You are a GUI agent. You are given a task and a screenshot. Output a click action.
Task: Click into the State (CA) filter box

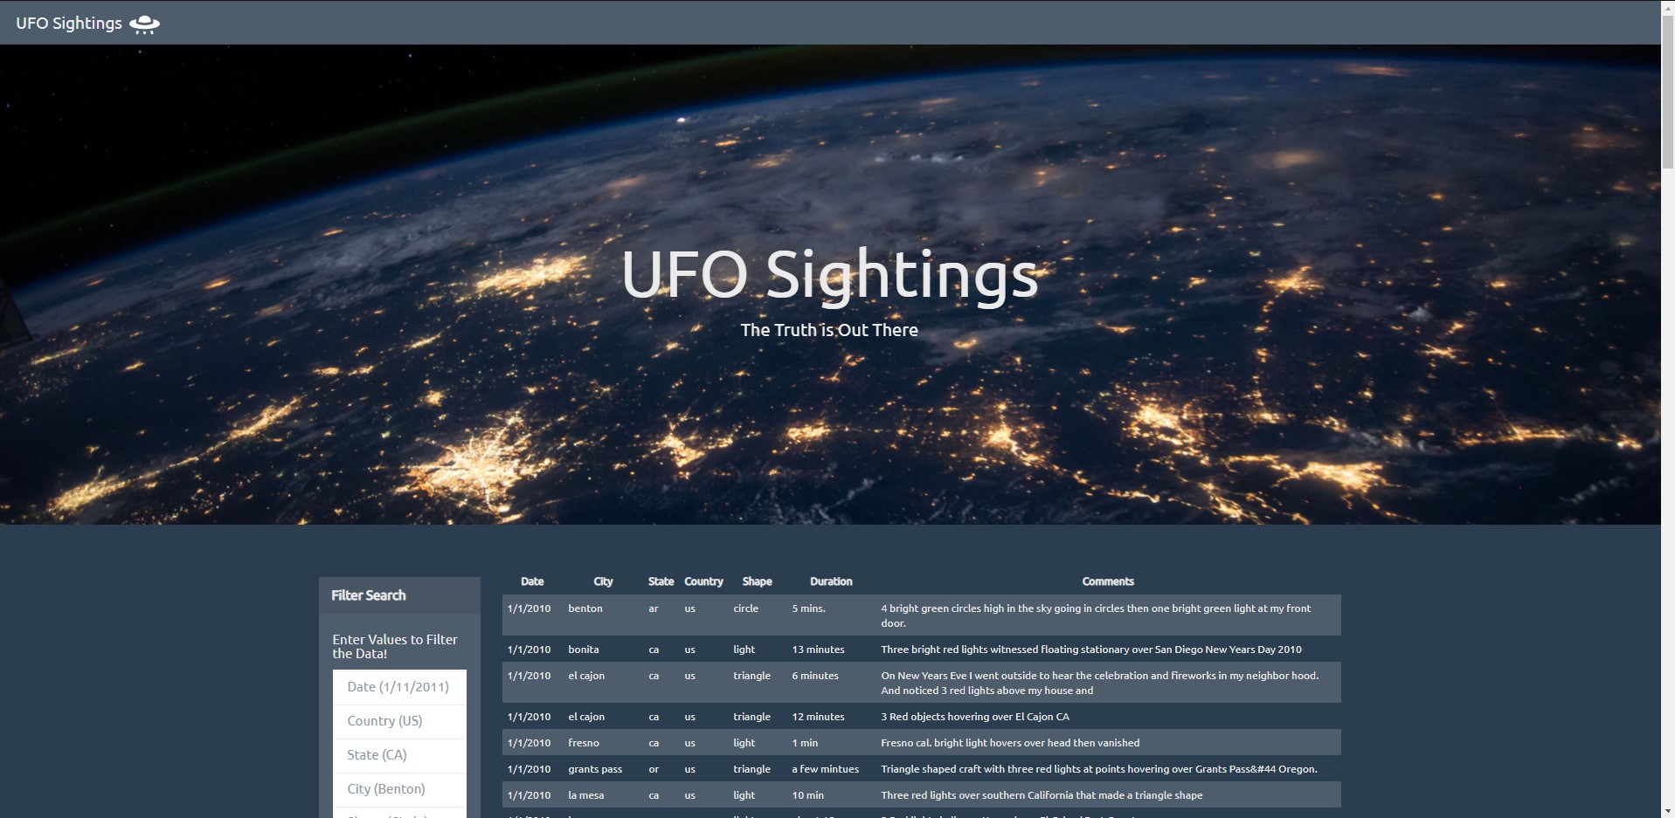click(x=399, y=755)
